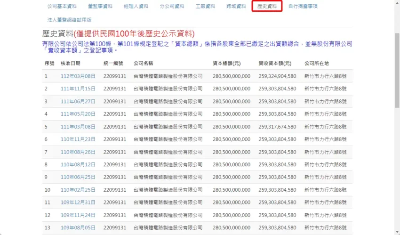Switch to 董監事資料 tab
The image size is (400, 235).
[x=100, y=6]
